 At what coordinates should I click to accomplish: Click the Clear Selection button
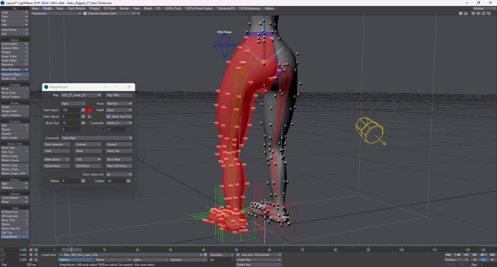click(x=57, y=144)
